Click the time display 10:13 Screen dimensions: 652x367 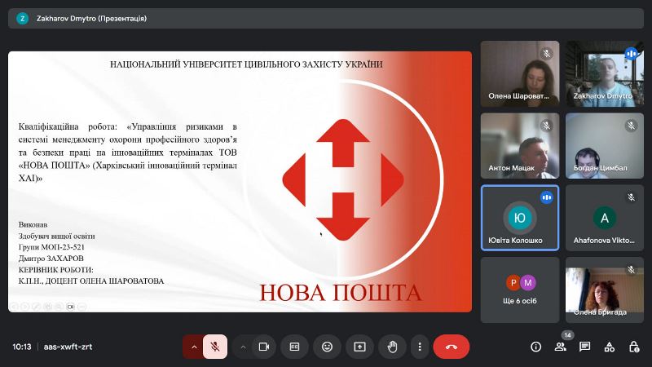(22, 347)
